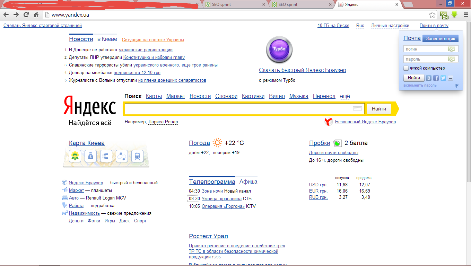Click the red Yandex Browser logo icon
Image resolution: width=471 pixels, height=266 pixels.
[x=329, y=122]
